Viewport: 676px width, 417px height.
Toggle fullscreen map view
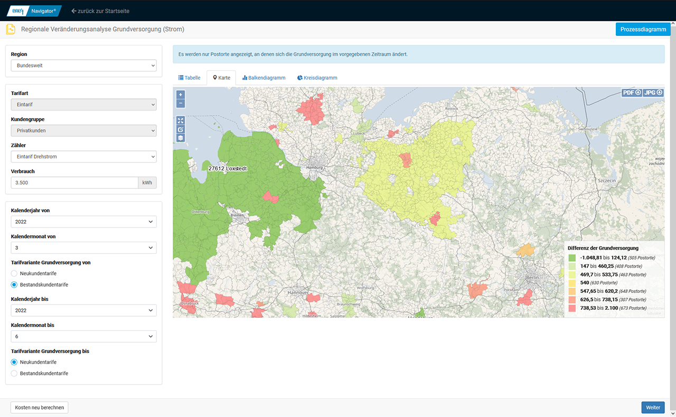(181, 121)
